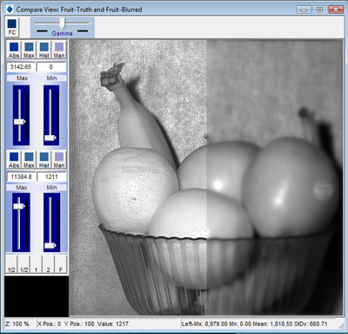Click the Value: 1217 status text
The image size is (348, 334).
(113, 324)
